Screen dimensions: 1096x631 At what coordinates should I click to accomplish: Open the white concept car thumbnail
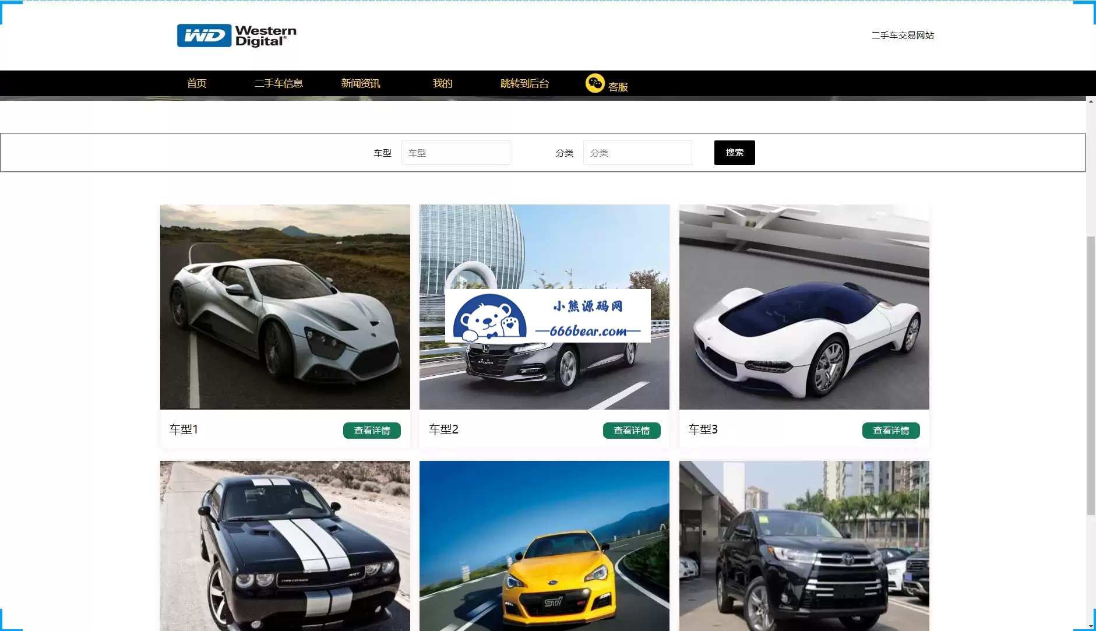point(804,306)
